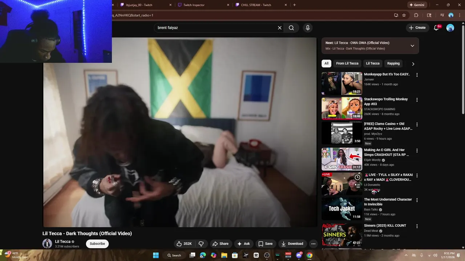
Task: Show more filter chips arrow
Action: 413,64
